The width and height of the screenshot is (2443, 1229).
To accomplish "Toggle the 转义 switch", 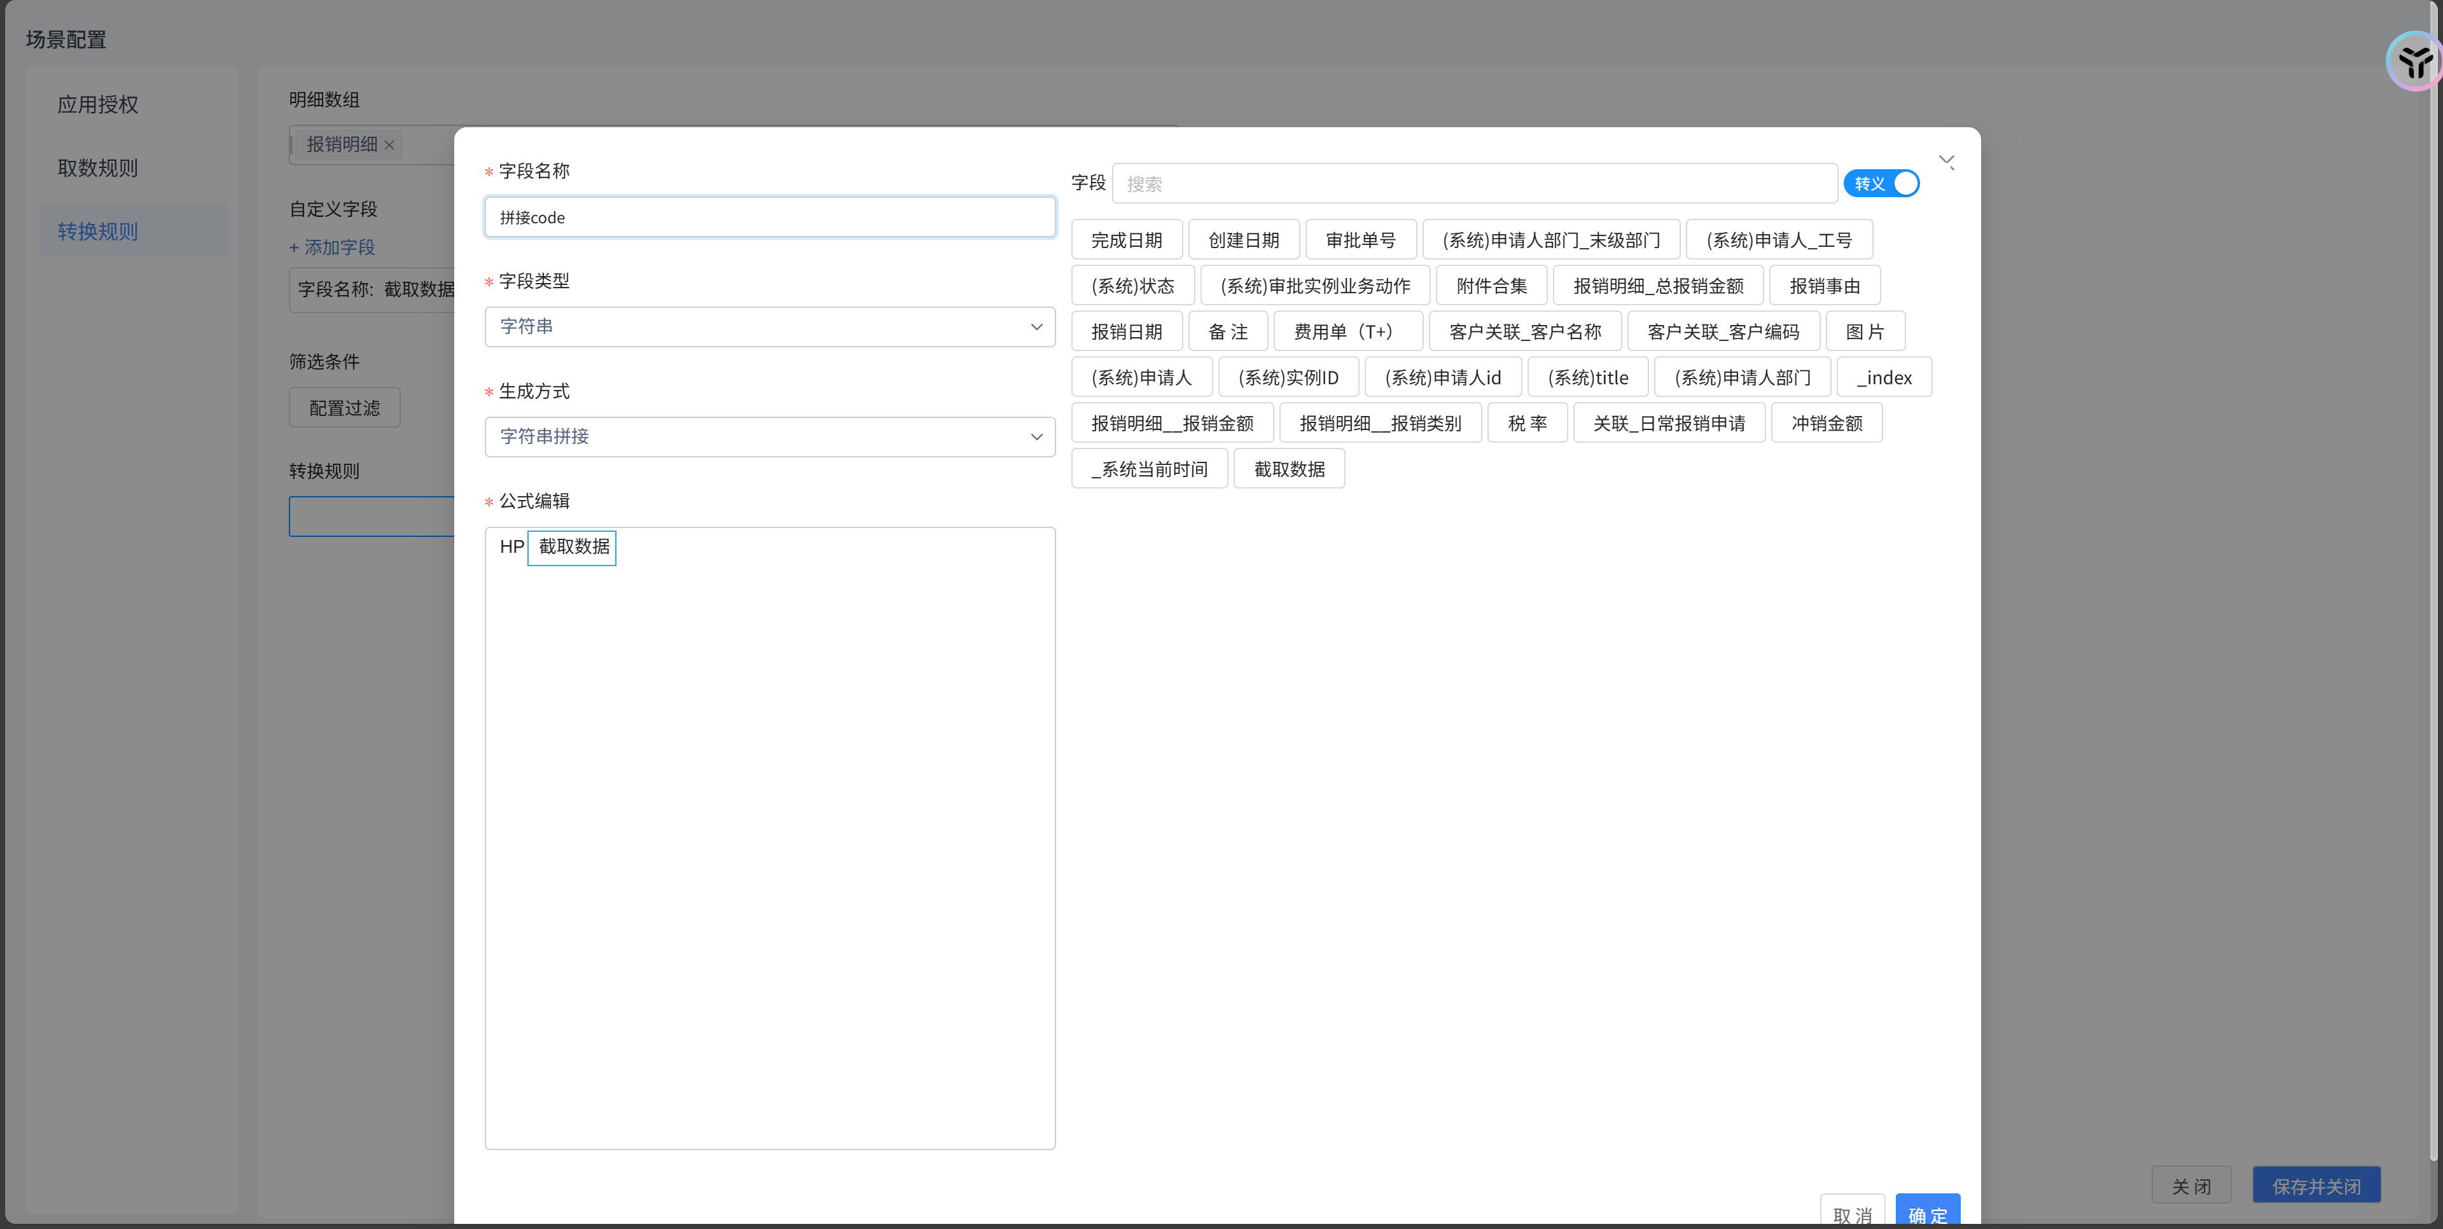I will [x=1882, y=183].
